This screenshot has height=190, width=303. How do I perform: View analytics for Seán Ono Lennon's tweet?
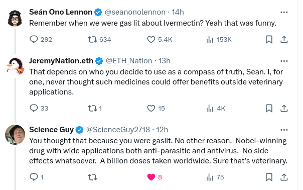pos(210,40)
